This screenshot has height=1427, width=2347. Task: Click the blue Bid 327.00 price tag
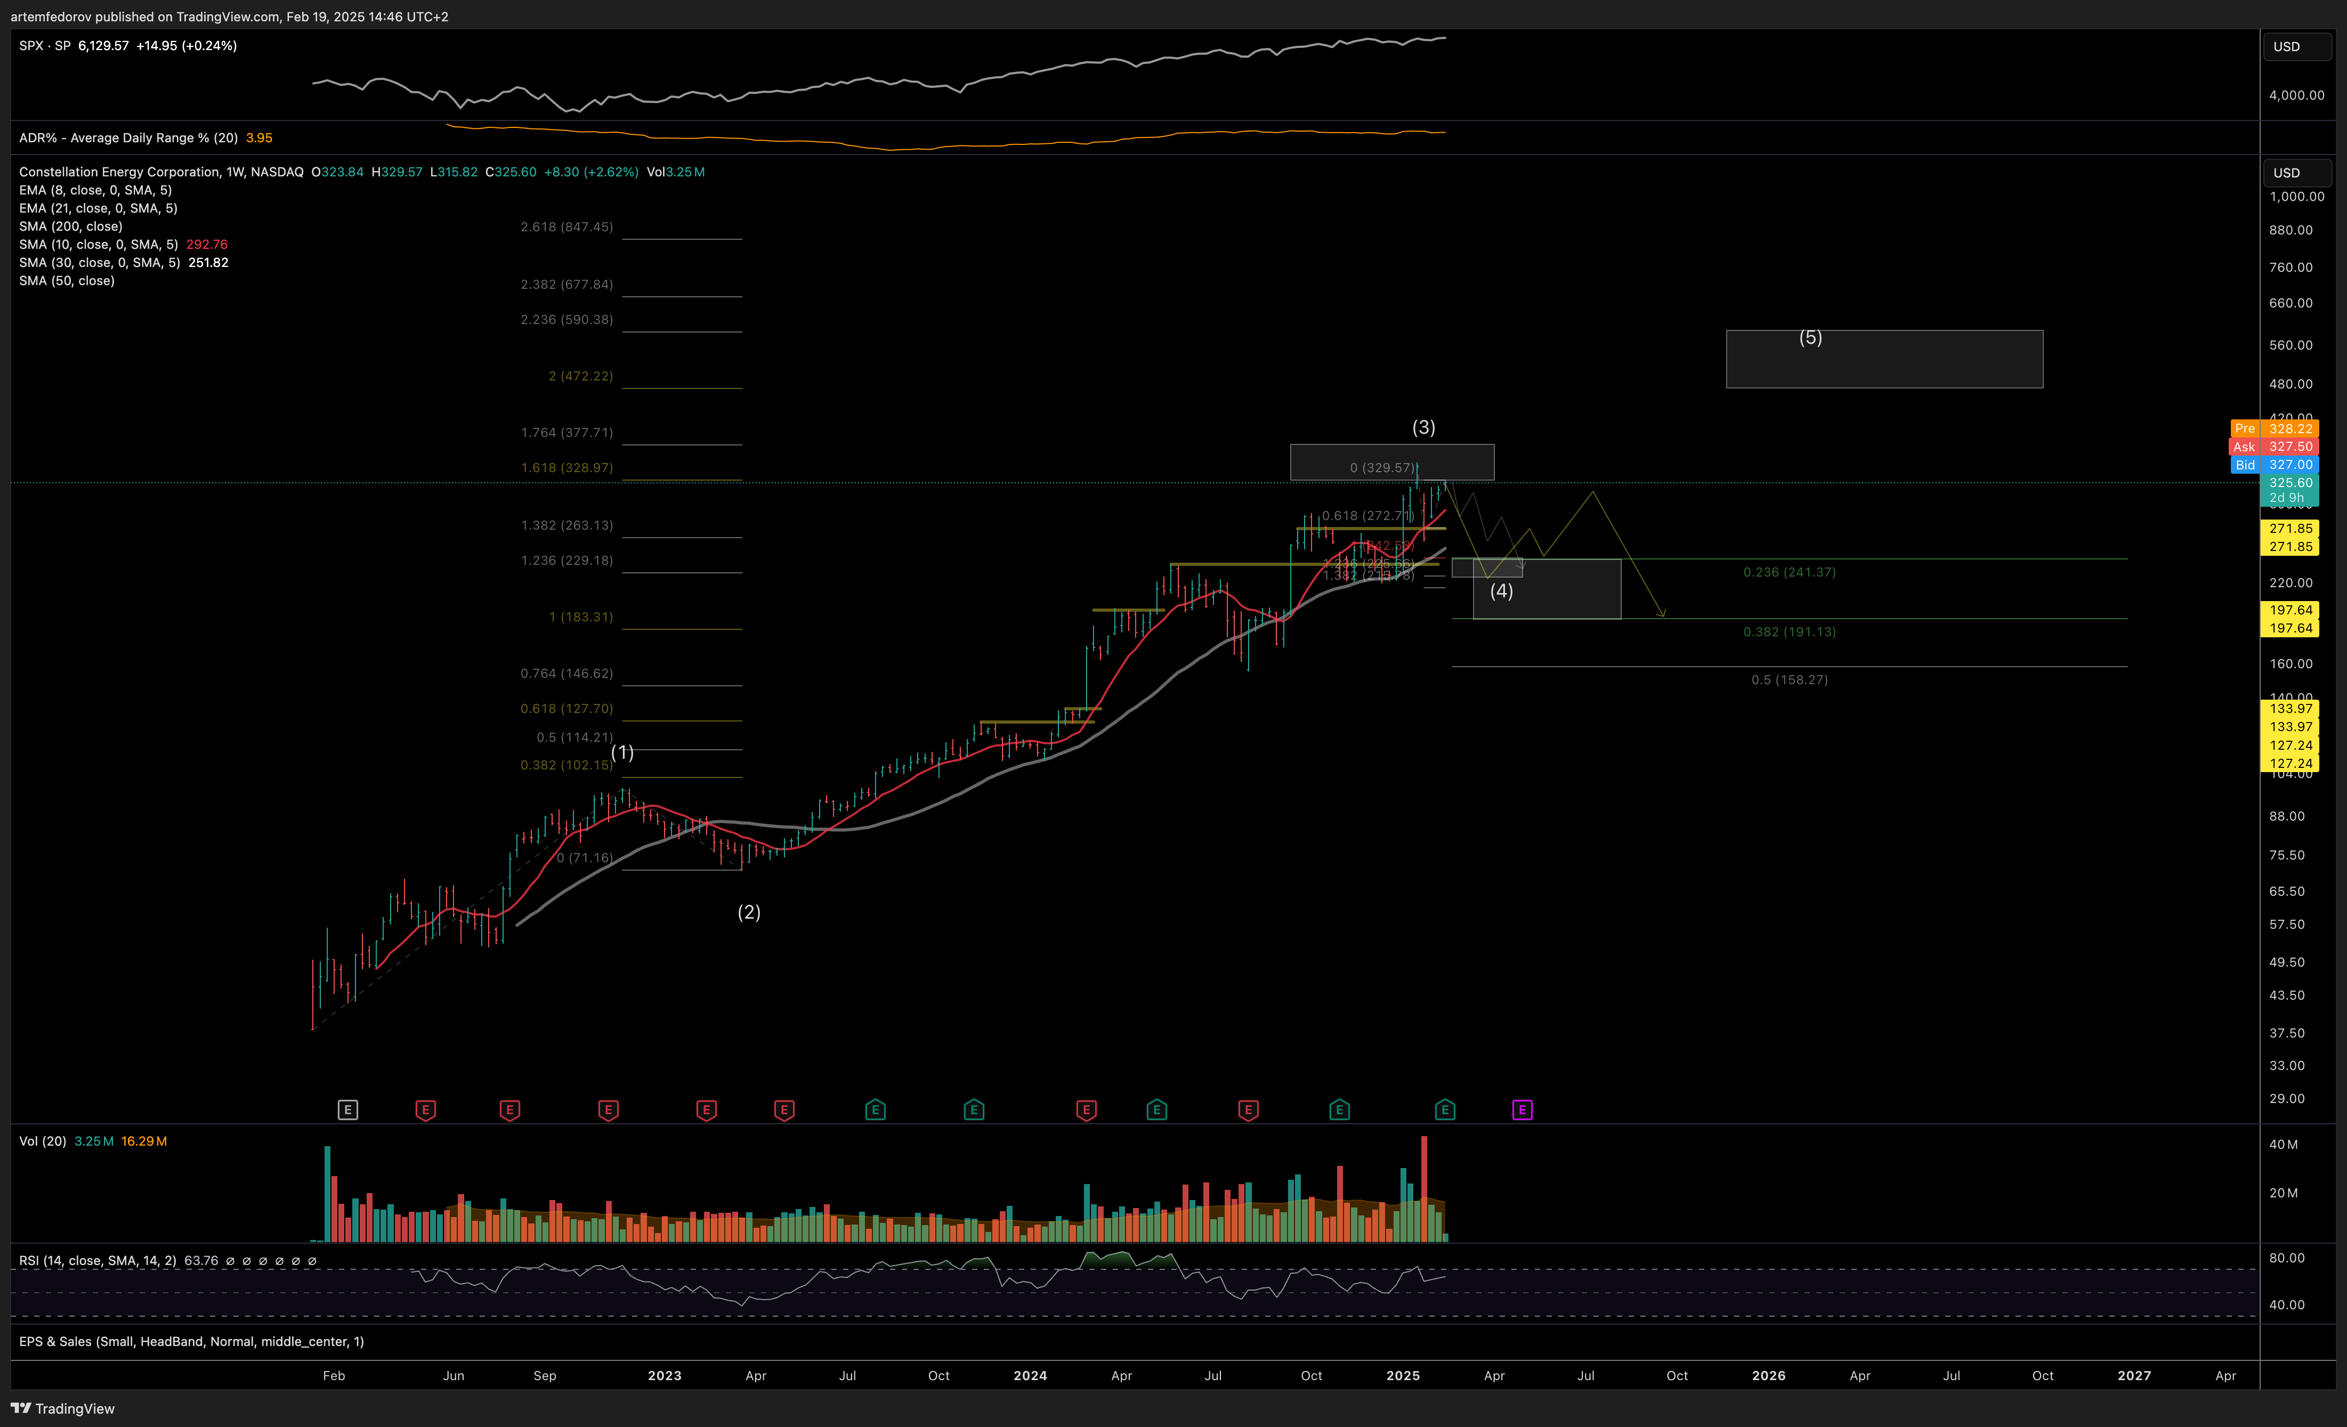[2275, 465]
